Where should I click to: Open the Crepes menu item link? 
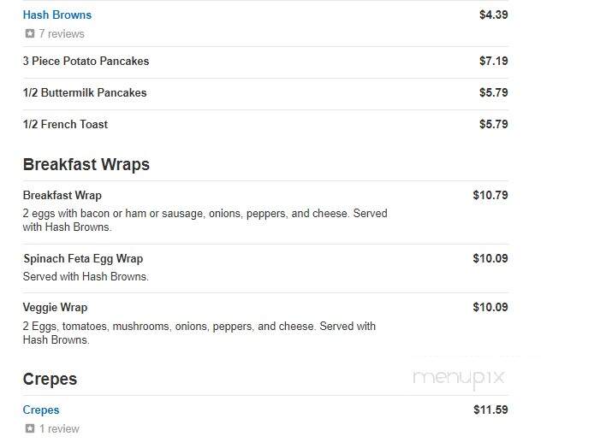point(41,410)
